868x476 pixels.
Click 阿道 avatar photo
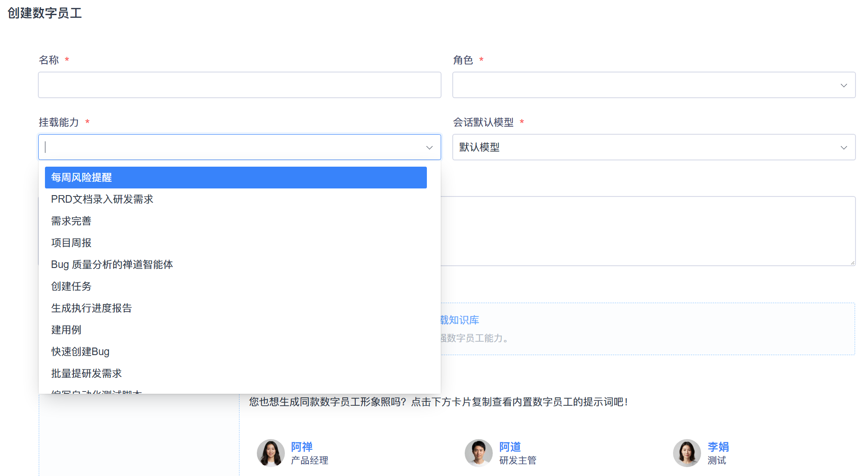pos(479,453)
